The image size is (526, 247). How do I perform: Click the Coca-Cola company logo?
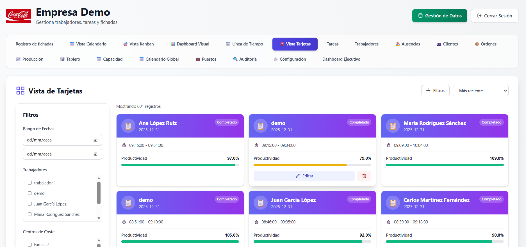click(19, 16)
